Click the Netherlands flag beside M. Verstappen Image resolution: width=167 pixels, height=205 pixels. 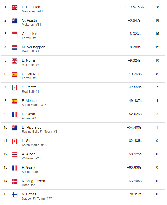pos(14,48)
